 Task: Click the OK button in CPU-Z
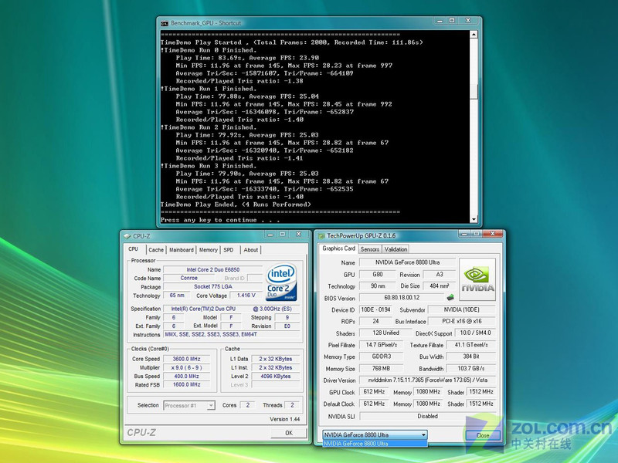[x=288, y=433]
